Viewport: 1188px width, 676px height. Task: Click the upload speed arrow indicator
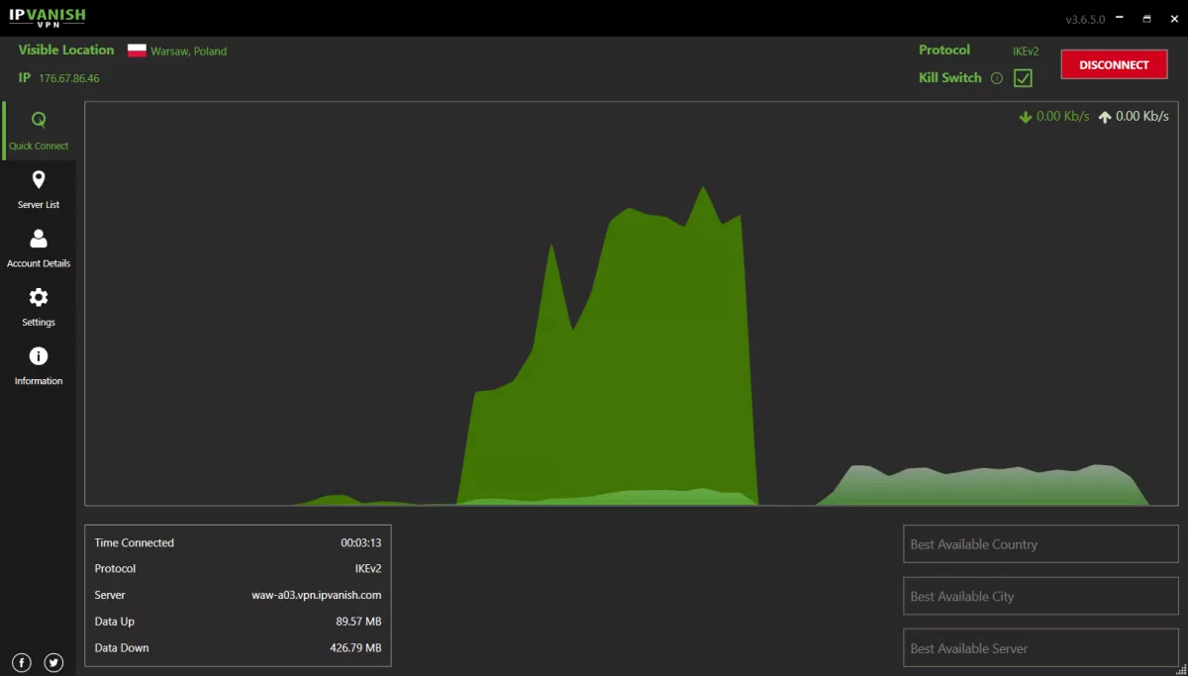1105,117
